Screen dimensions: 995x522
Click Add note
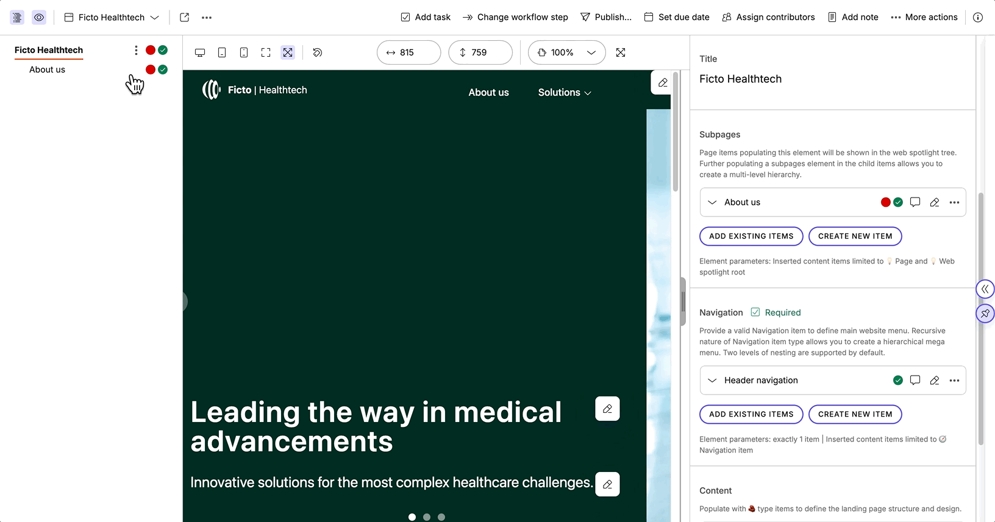click(853, 17)
